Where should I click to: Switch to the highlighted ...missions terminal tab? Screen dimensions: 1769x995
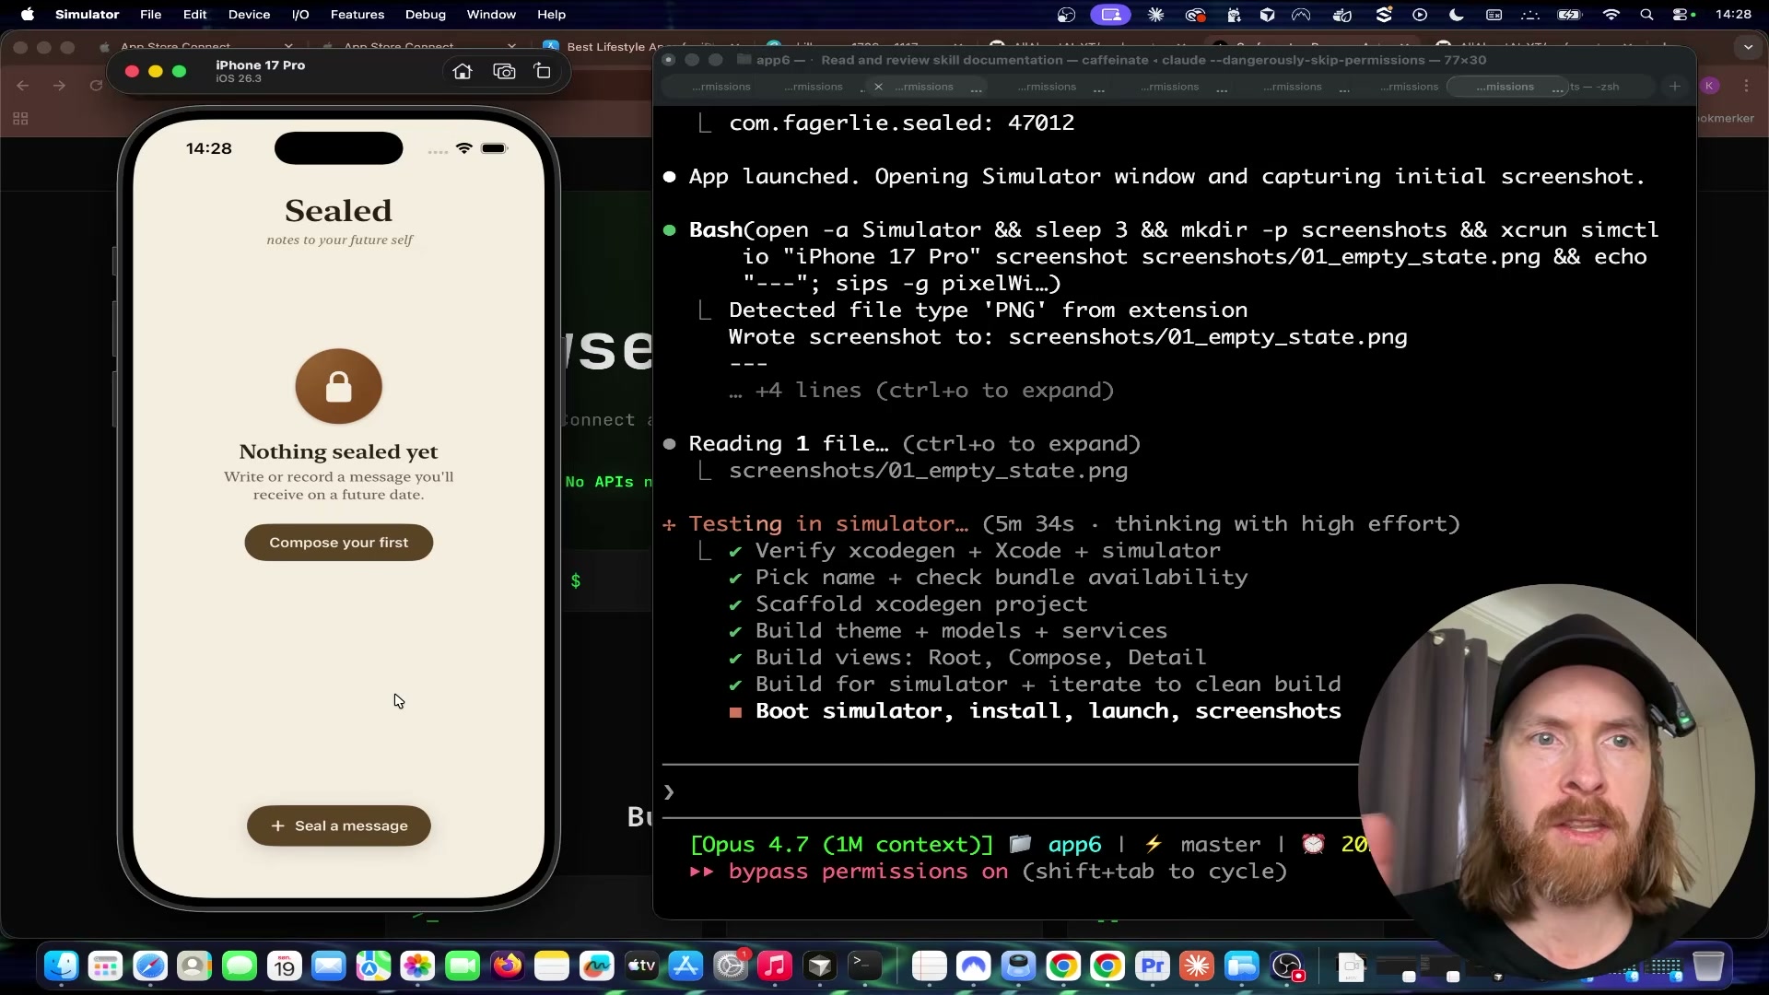coord(1505,86)
